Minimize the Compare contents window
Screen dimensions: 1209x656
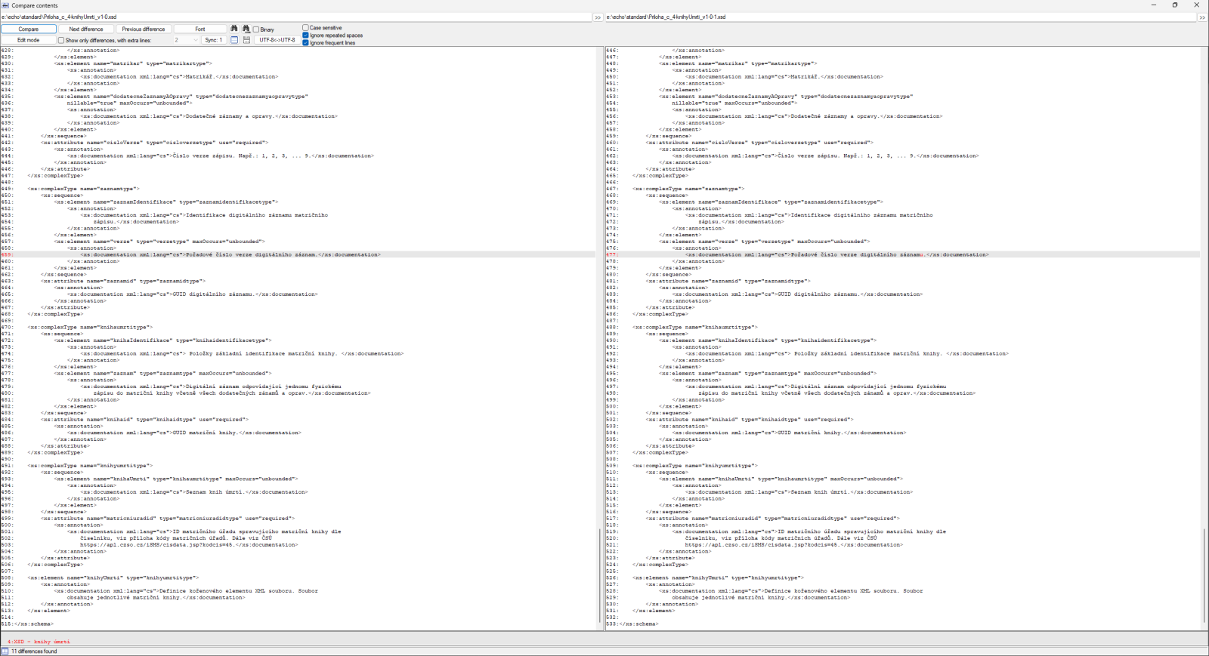tap(1154, 5)
